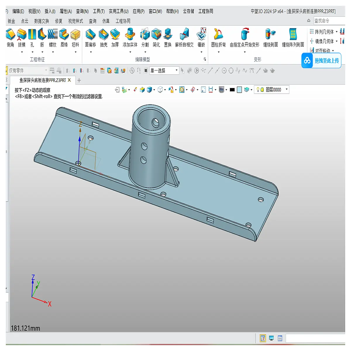This screenshot has height=351, width=351.
Task: Select the 置换 (Replace) tool
Action: pos(168,38)
